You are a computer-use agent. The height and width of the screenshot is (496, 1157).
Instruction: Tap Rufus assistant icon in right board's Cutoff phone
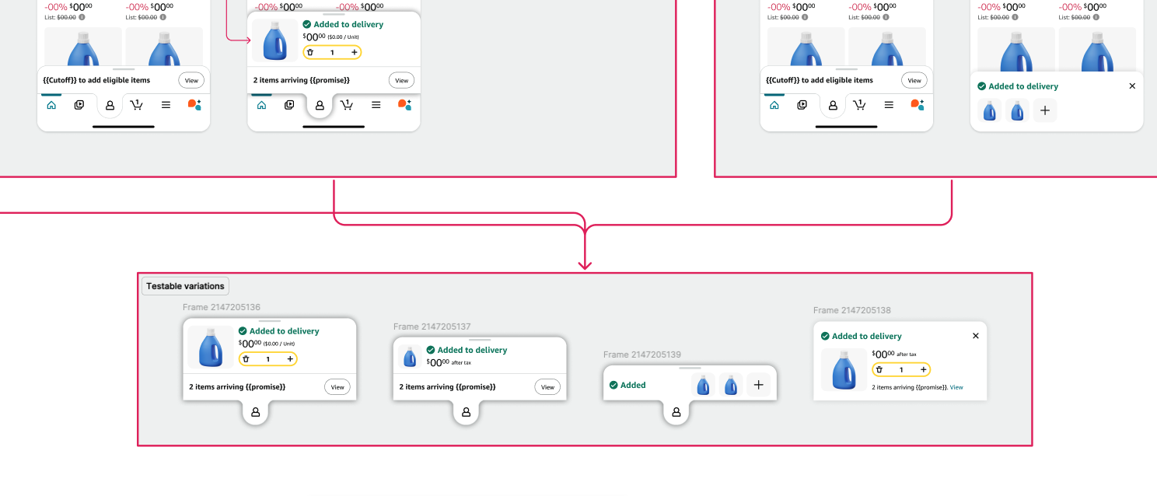coord(918,104)
